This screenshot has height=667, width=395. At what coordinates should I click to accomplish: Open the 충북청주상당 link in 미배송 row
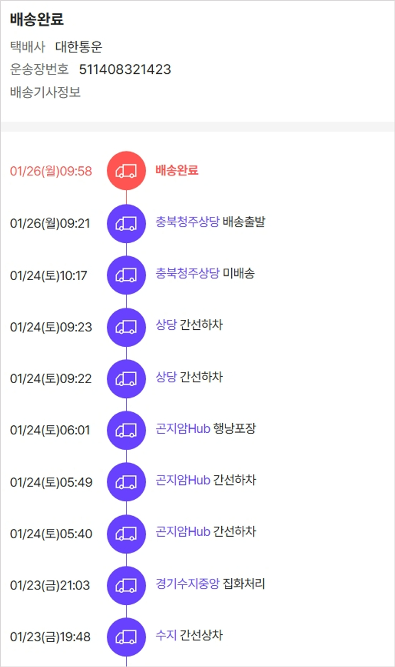click(187, 273)
